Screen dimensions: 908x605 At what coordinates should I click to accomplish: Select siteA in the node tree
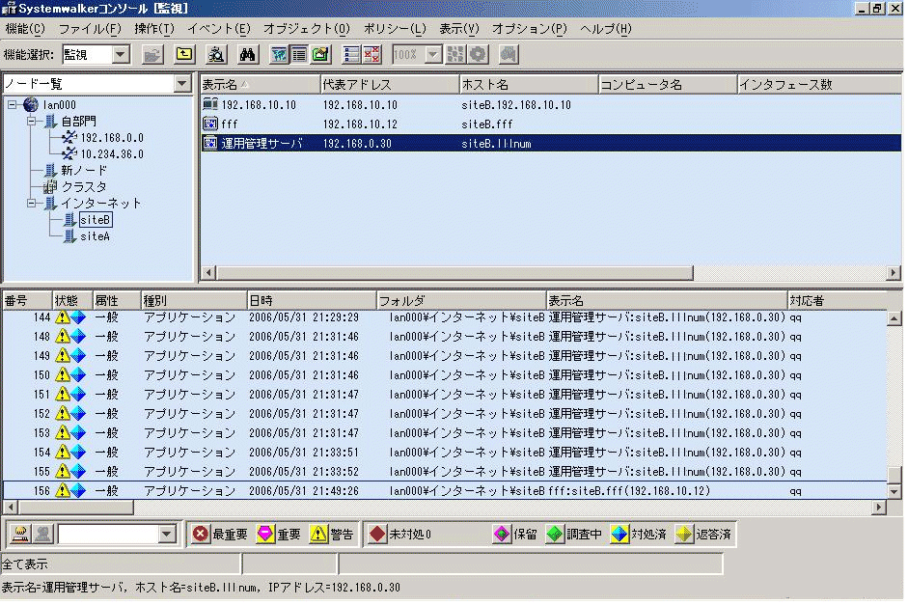[95, 236]
